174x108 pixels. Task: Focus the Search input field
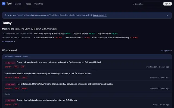[147, 4]
